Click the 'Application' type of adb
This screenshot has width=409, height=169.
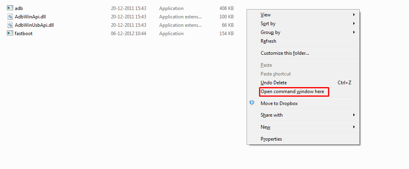click(x=171, y=8)
